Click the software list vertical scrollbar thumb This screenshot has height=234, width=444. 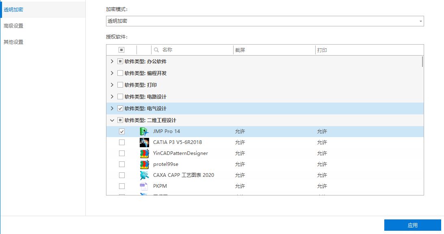pos(422,62)
